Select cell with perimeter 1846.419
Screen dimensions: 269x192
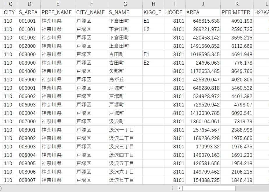click(x=237, y=180)
